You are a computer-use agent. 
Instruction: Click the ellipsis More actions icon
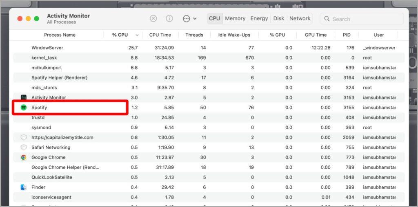click(x=186, y=19)
